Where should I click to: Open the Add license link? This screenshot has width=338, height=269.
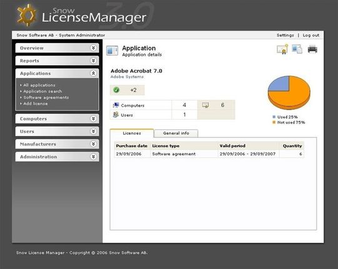36,104
